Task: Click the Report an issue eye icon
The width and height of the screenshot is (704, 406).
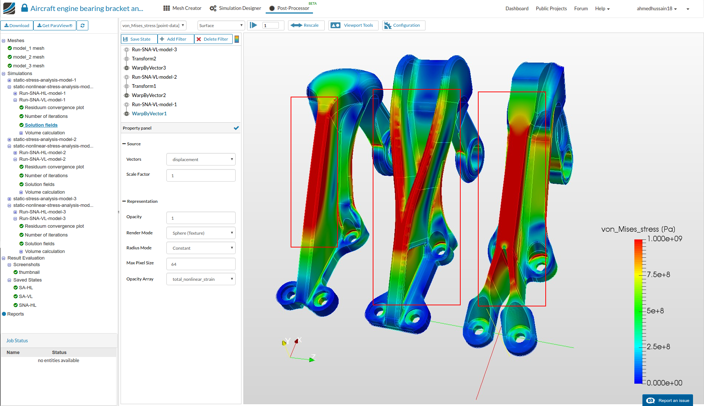Action: point(650,401)
